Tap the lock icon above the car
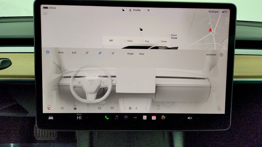The image size is (262, 147). coord(141,29)
